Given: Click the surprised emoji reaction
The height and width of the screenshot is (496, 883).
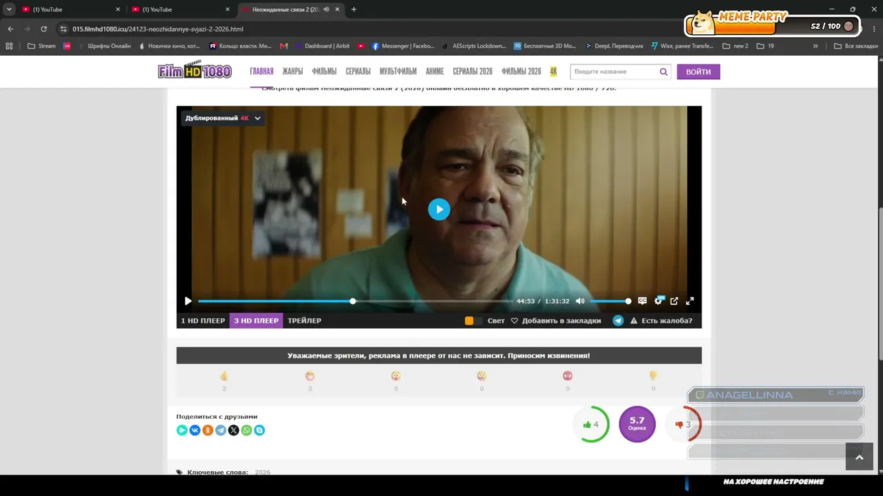Looking at the screenshot, I should coord(396,376).
